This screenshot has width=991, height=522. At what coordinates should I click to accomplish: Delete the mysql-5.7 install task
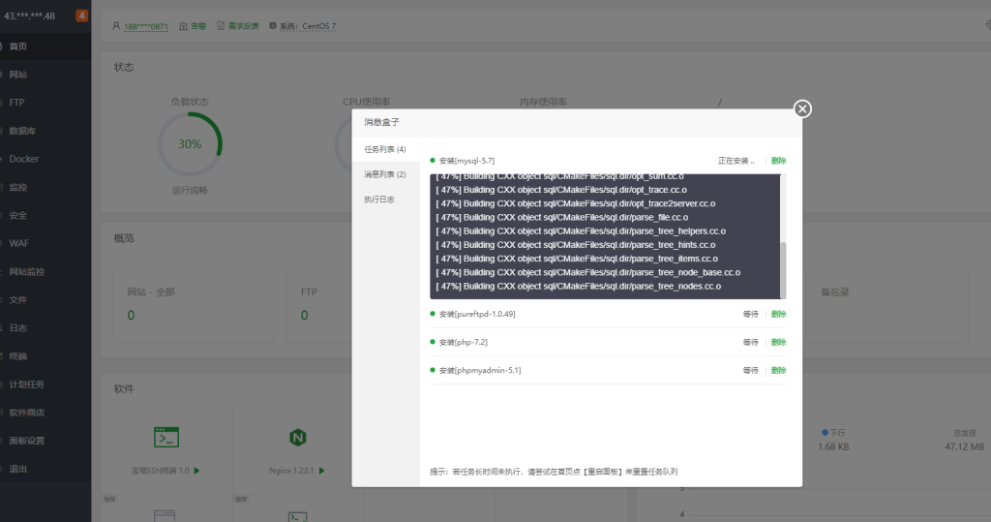point(778,161)
